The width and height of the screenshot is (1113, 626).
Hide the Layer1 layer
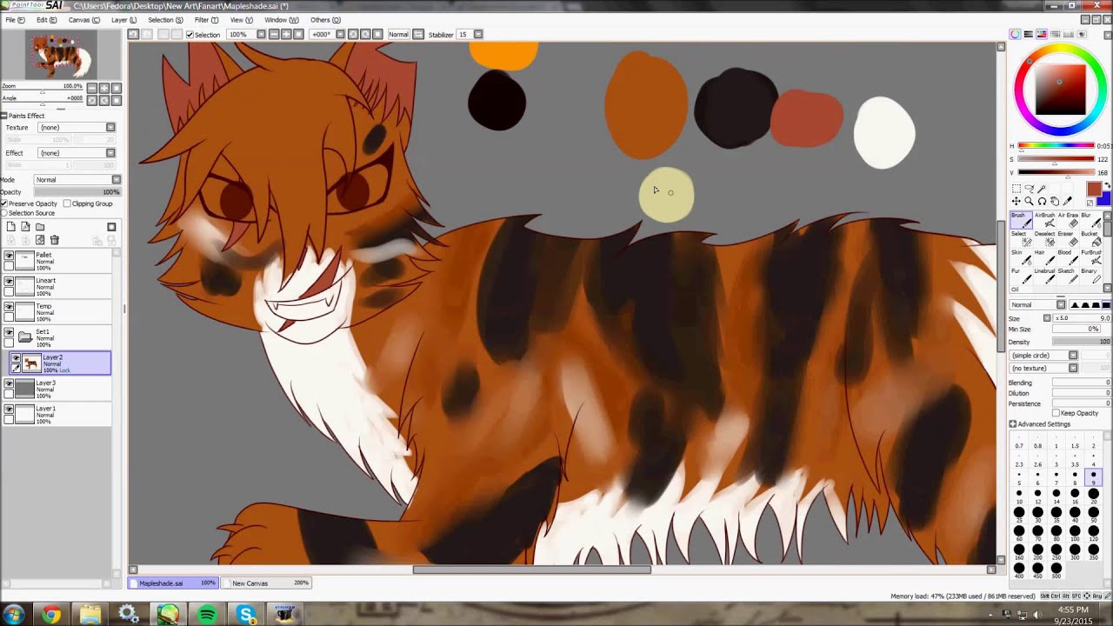9,409
